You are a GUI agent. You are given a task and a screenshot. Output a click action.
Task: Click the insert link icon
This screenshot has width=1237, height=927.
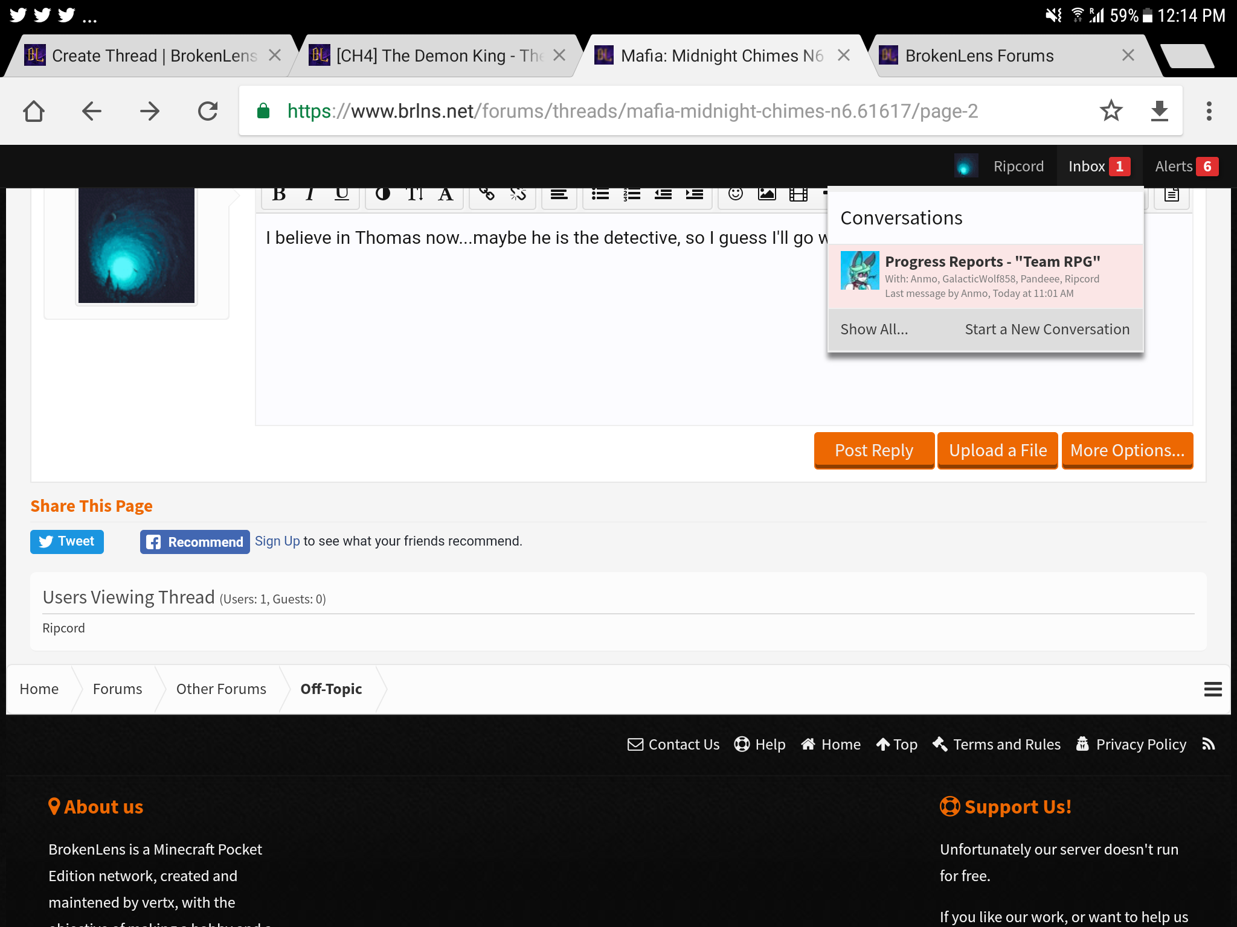(x=487, y=194)
